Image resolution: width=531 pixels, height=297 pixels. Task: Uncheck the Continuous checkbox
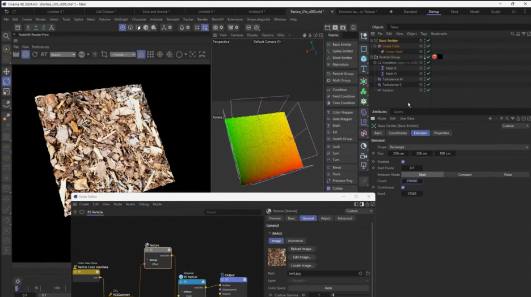[403, 187]
